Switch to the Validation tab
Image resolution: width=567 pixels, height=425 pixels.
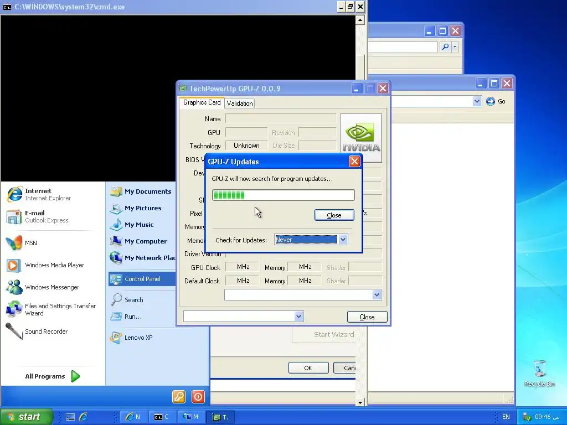[239, 103]
